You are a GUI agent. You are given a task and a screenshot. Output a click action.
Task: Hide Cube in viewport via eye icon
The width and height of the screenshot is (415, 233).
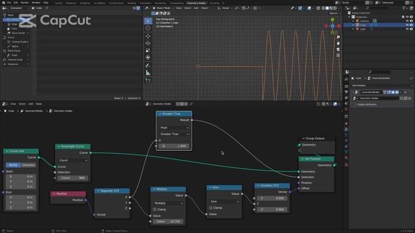pos(407,25)
